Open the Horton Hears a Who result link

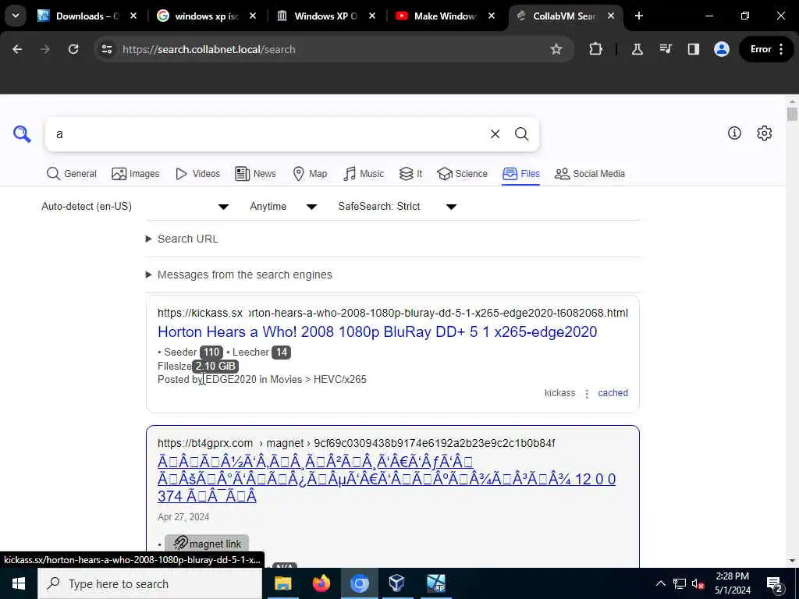pos(377,331)
